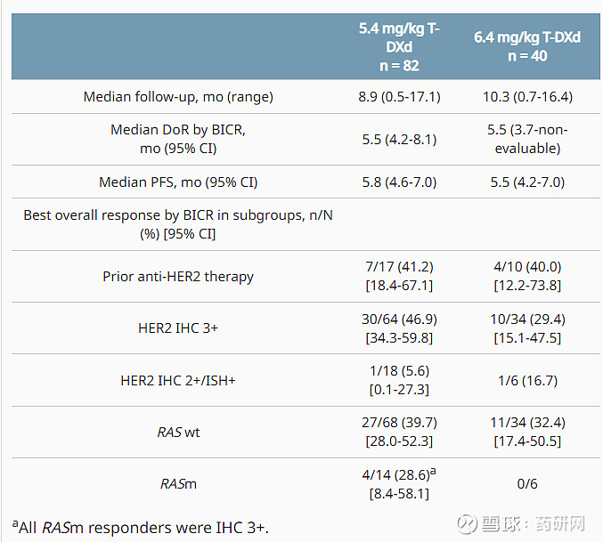Select the RAS wt row label
This screenshot has height=542, width=603.
click(178, 432)
